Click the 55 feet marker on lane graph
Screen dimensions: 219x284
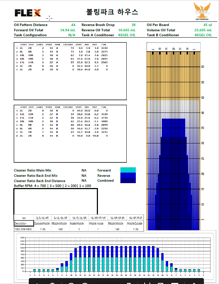click(203, 67)
